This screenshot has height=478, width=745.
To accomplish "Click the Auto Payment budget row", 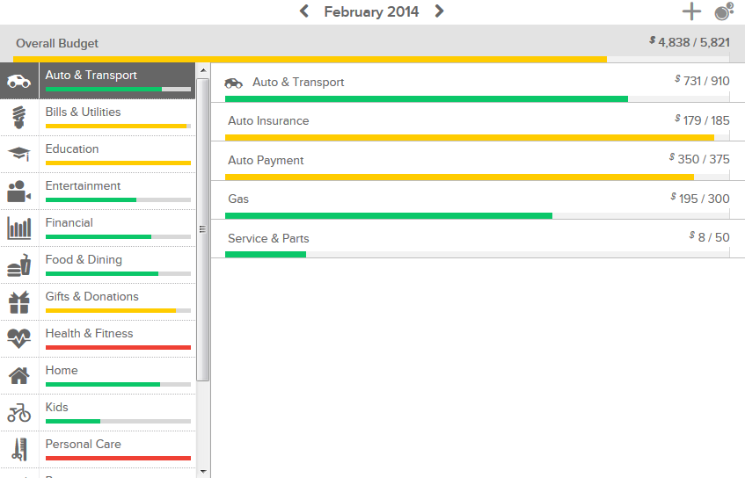I will (x=478, y=161).
